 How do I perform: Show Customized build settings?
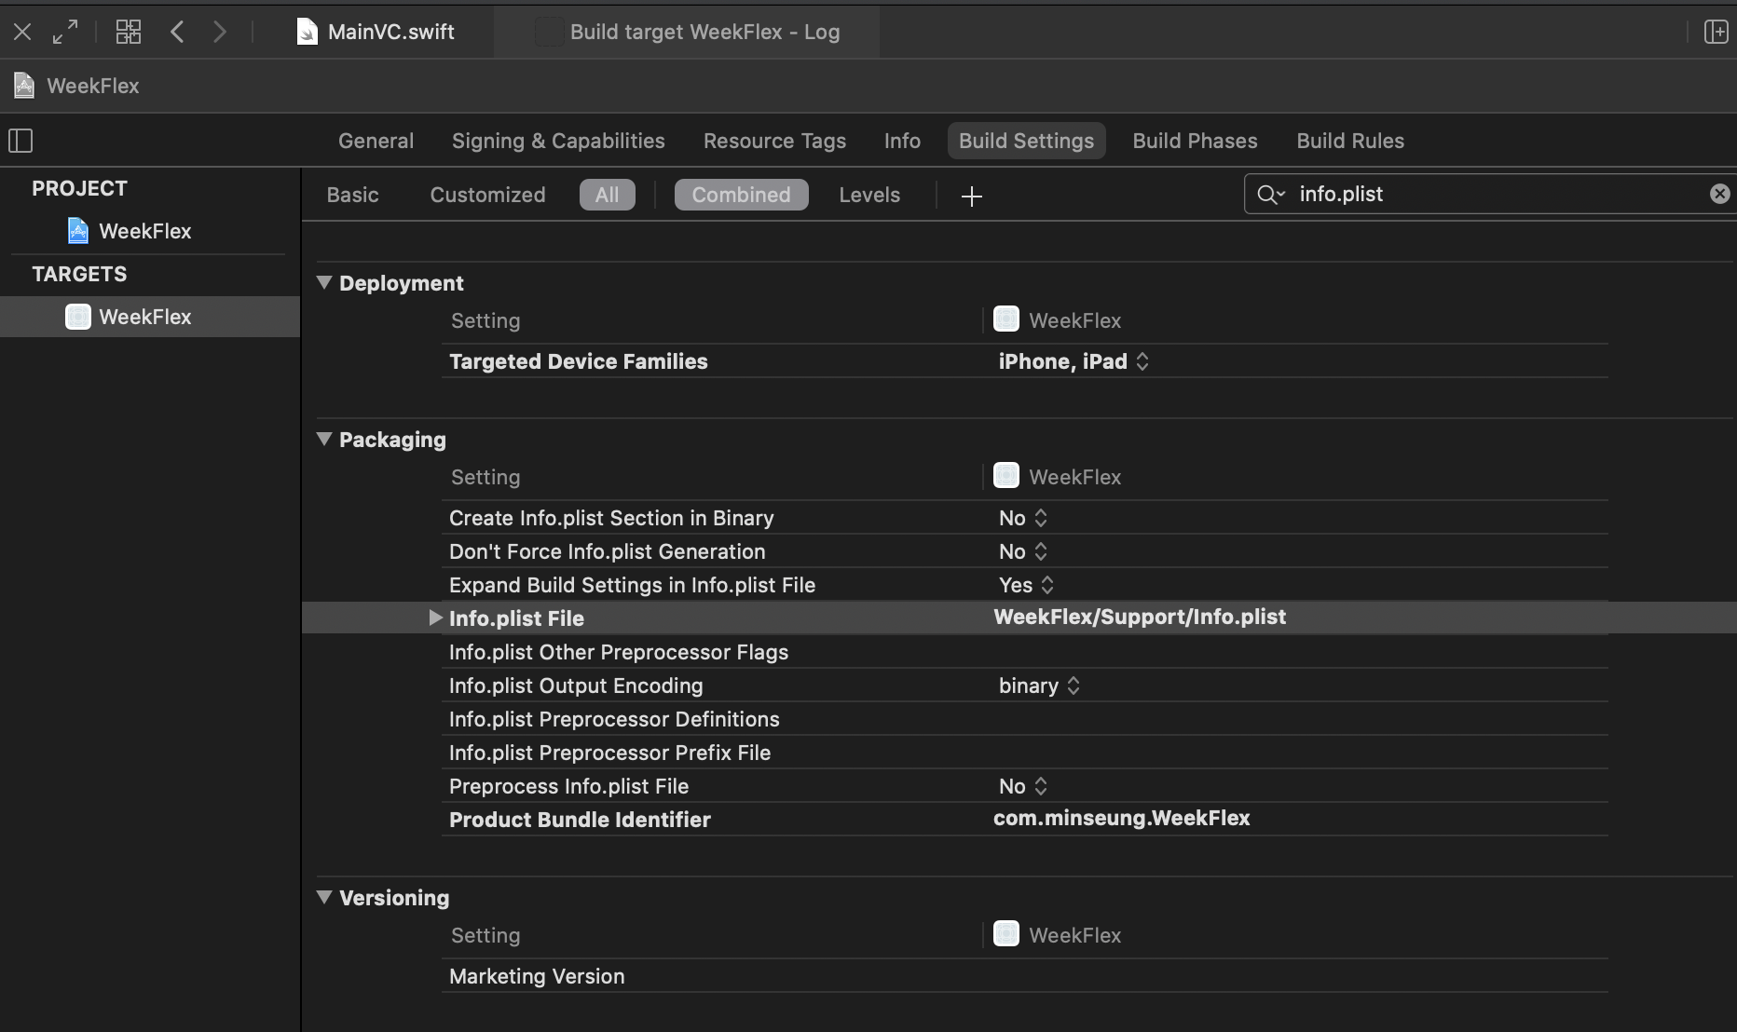[x=487, y=195]
